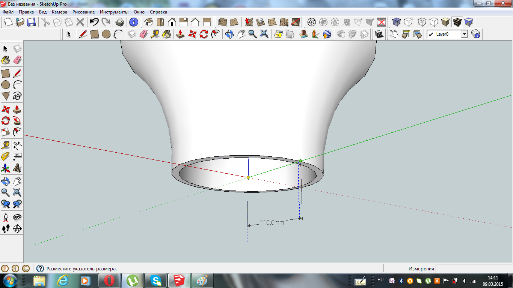The width and height of the screenshot is (513, 288).
Task: Open the Layer0 layer dropdown
Action: pos(464,34)
